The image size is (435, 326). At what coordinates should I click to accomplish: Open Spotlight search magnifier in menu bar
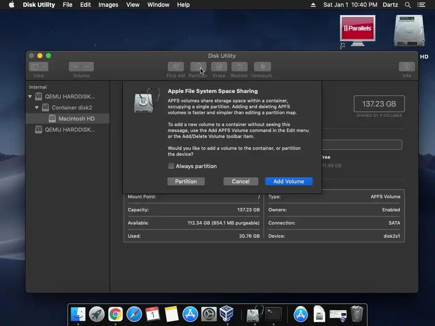[x=407, y=5]
